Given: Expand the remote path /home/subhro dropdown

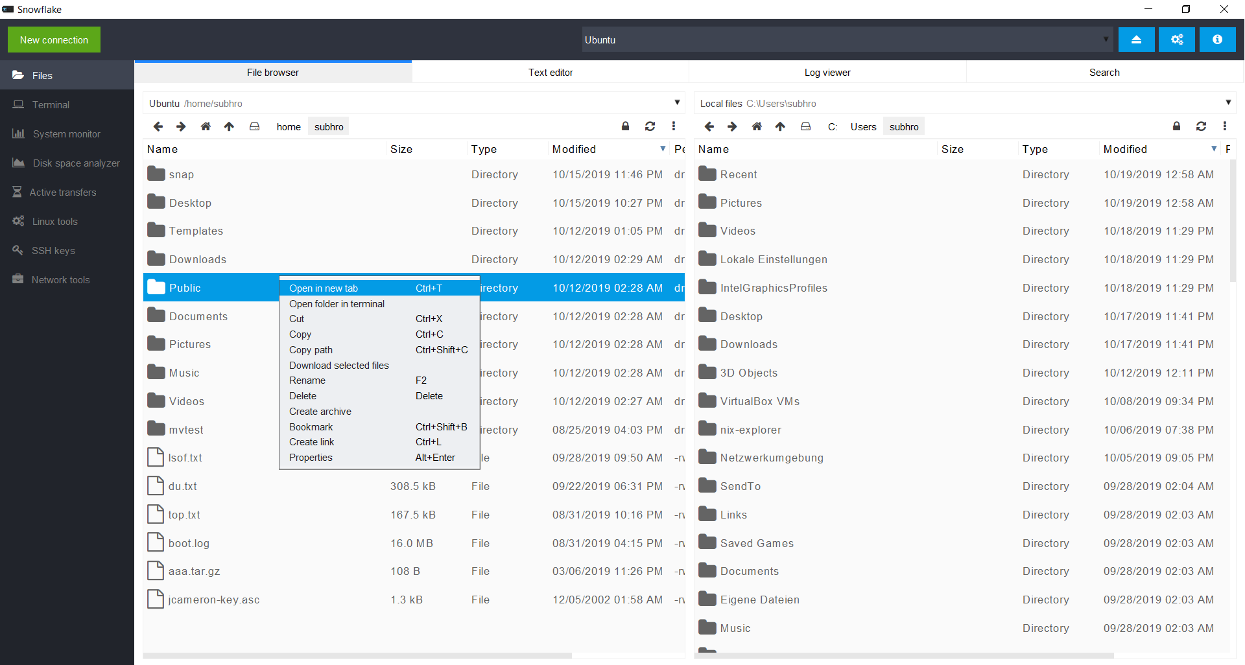Looking at the screenshot, I should pos(677,103).
